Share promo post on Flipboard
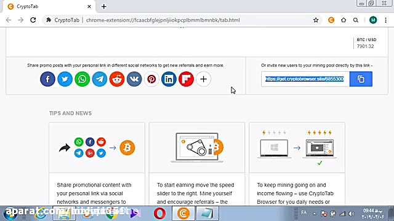The height and width of the screenshot is (221, 394). [186, 79]
